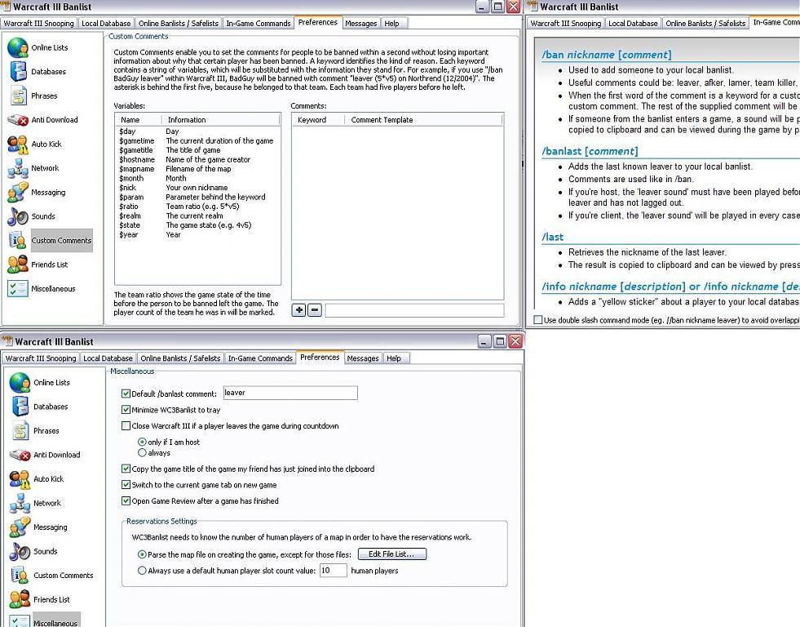Open Phrases icon in Miscellaneous window
Image resolution: width=800 pixels, height=627 pixels.
coord(20,430)
